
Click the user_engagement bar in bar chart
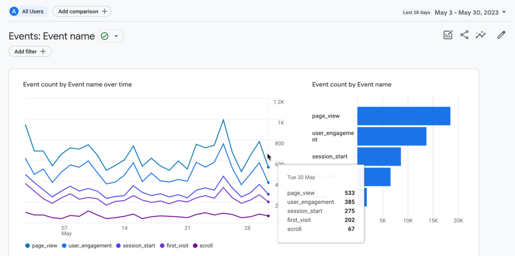pos(392,137)
